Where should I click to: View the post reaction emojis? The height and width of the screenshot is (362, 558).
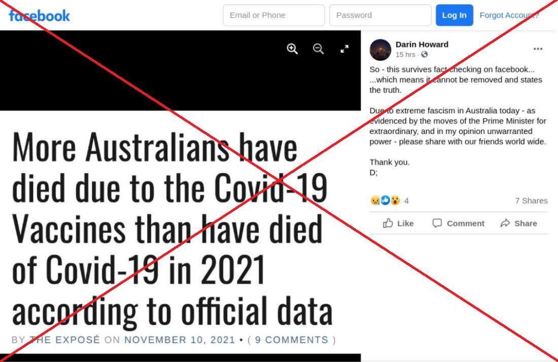pyautogui.click(x=385, y=200)
